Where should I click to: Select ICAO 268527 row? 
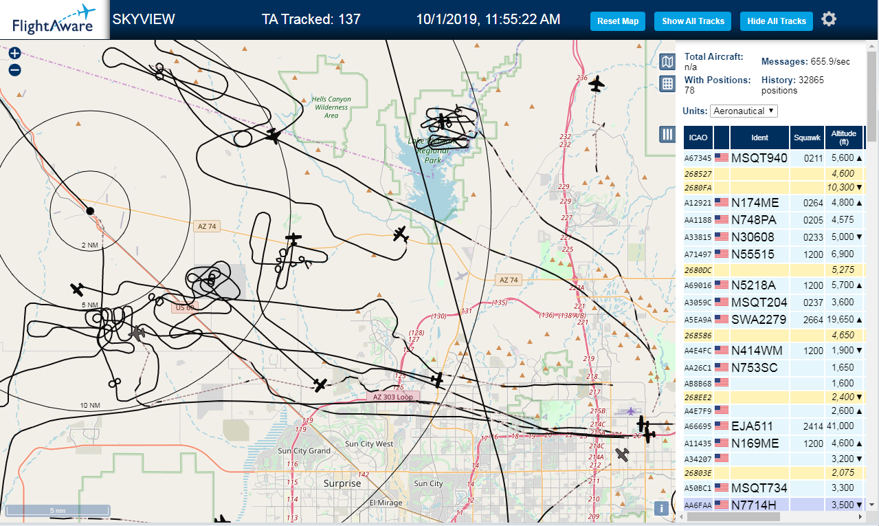[x=773, y=174]
